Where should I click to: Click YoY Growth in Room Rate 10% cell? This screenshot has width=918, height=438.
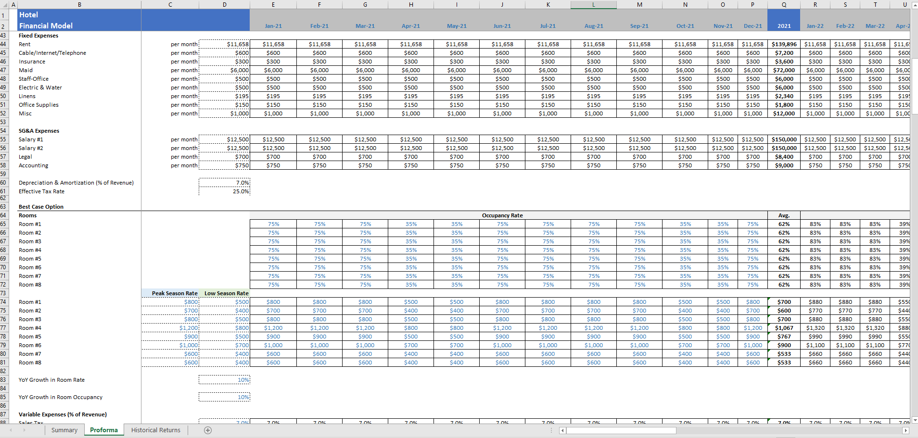point(224,380)
